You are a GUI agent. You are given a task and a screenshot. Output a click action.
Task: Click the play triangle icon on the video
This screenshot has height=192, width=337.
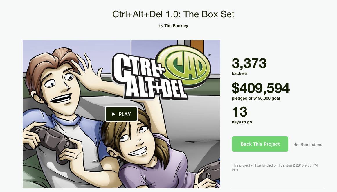click(x=114, y=114)
